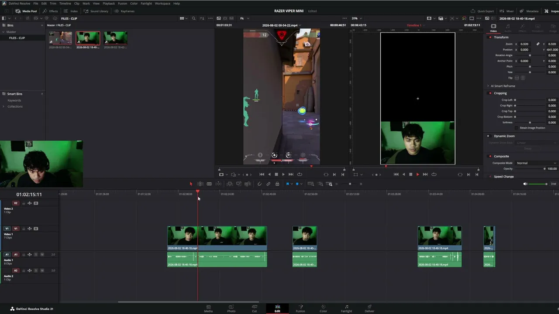This screenshot has width=559, height=314.
Task: Toggle Linked Selection chain icon
Action: click(x=268, y=184)
